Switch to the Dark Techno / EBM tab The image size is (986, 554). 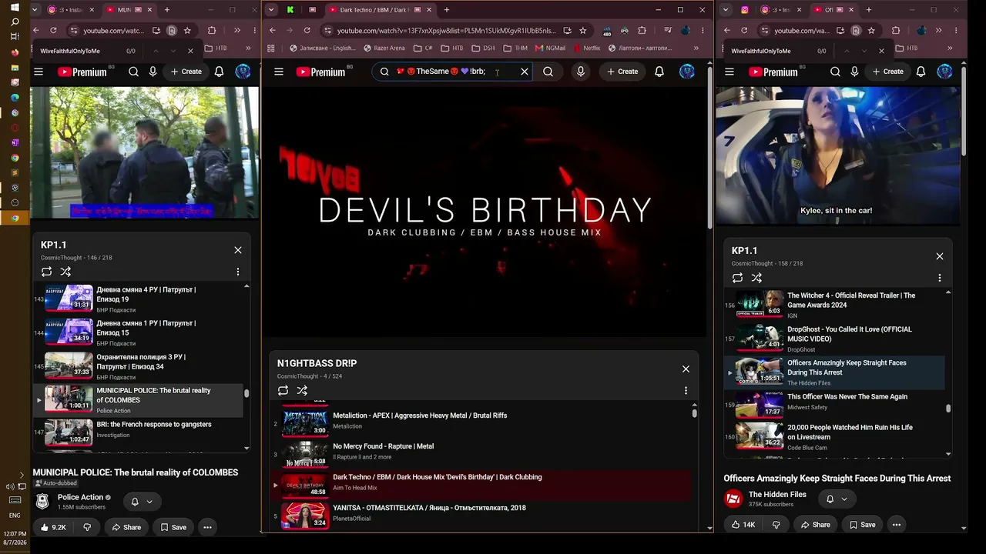point(378,10)
